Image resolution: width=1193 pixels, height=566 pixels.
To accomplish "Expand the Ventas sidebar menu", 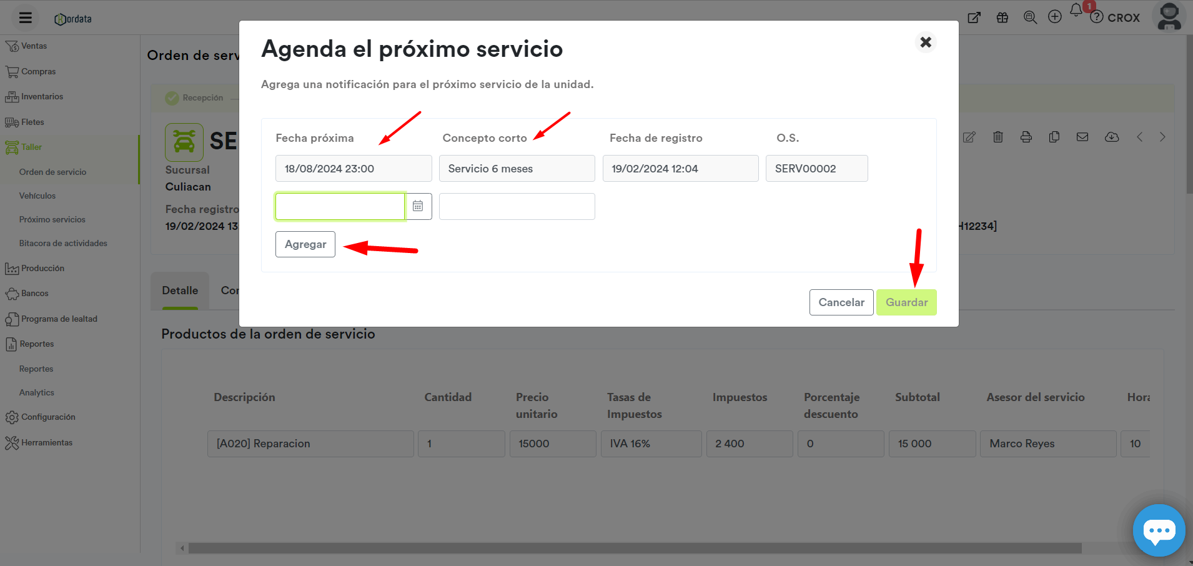I will click(34, 46).
